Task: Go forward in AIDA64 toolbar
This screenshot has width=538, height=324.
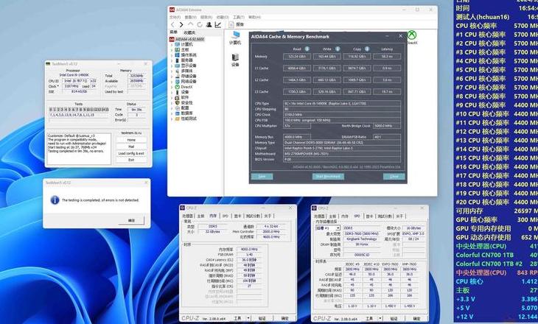Action: click(x=181, y=25)
